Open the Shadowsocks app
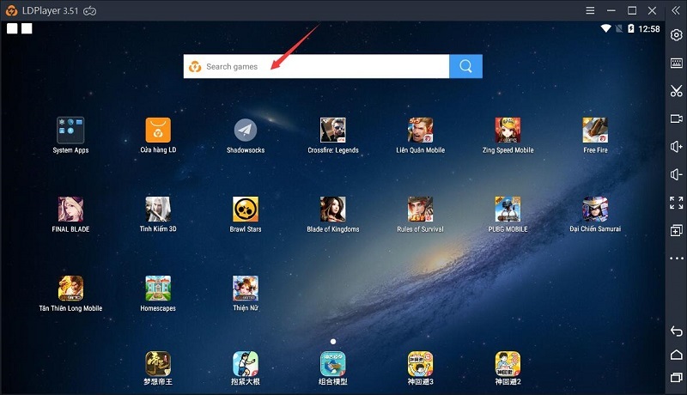687x395 pixels. tap(246, 130)
